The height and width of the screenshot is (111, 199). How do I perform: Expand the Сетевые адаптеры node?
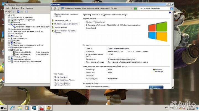pos(9,57)
